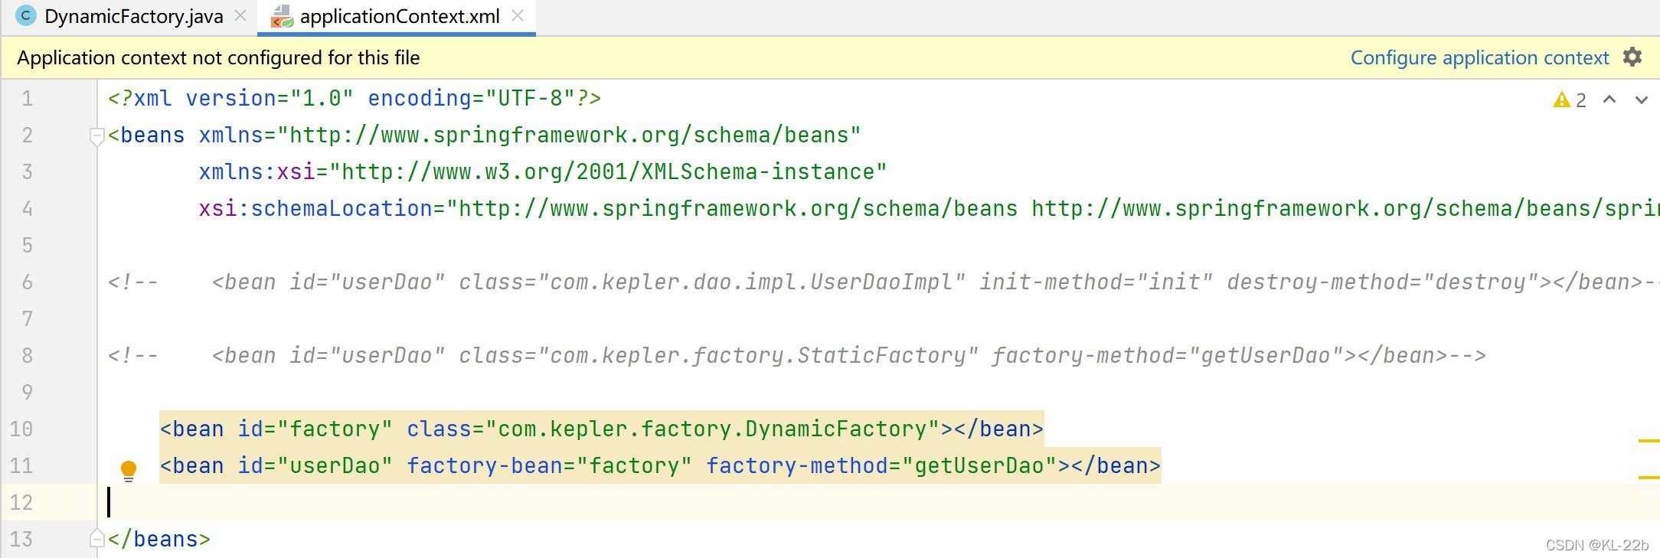Image resolution: width=1660 pixels, height=558 pixels.
Task: Click the lower warning stripe marker on scrollbar
Action: pyautogui.click(x=1649, y=478)
